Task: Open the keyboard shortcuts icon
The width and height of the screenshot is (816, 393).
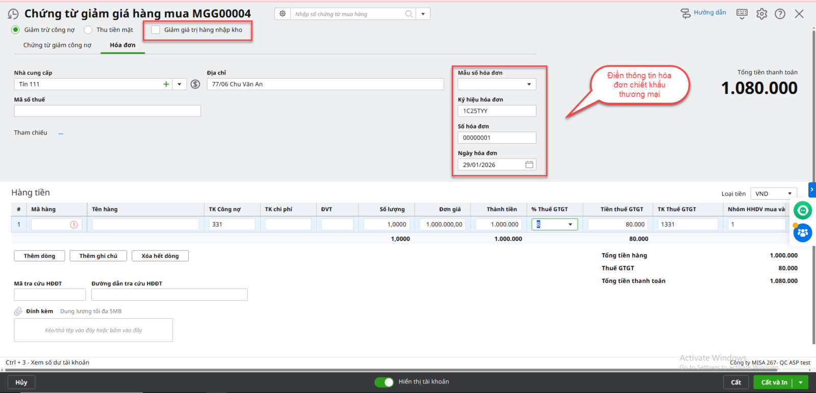Action: tap(742, 14)
